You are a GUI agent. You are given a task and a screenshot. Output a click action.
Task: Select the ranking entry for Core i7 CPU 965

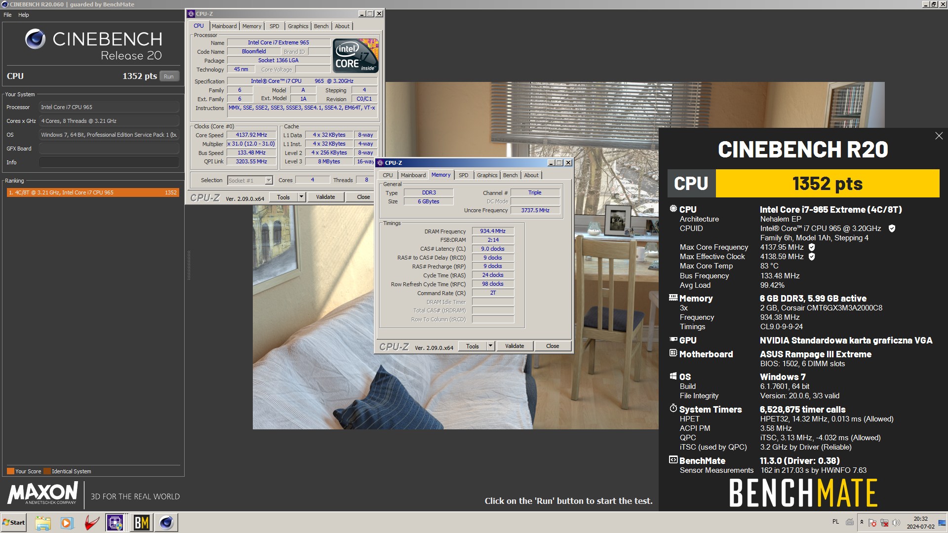(x=93, y=192)
